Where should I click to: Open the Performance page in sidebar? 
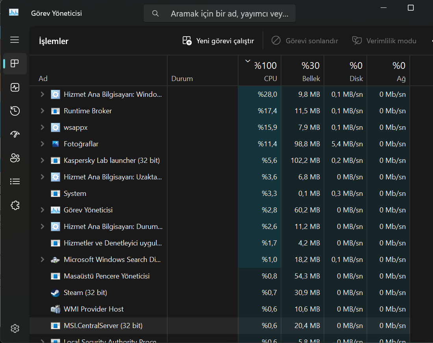[15, 87]
